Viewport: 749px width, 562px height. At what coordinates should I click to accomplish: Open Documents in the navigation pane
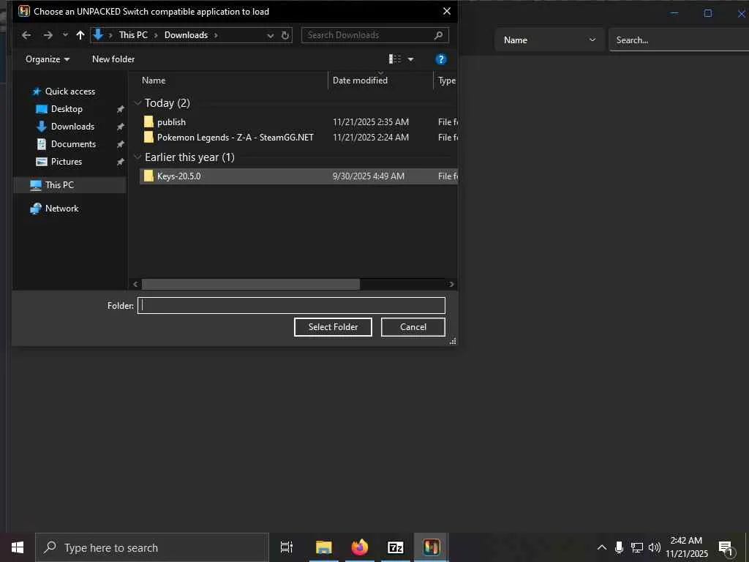73,144
